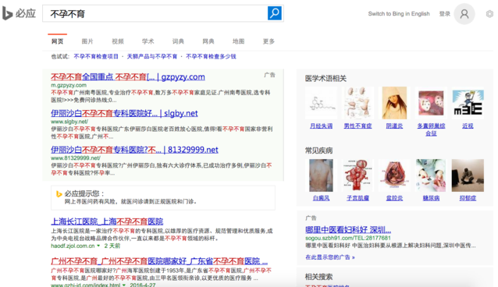Open 上海长江医院 result title
The width and height of the screenshot is (498, 287).
coord(107,221)
